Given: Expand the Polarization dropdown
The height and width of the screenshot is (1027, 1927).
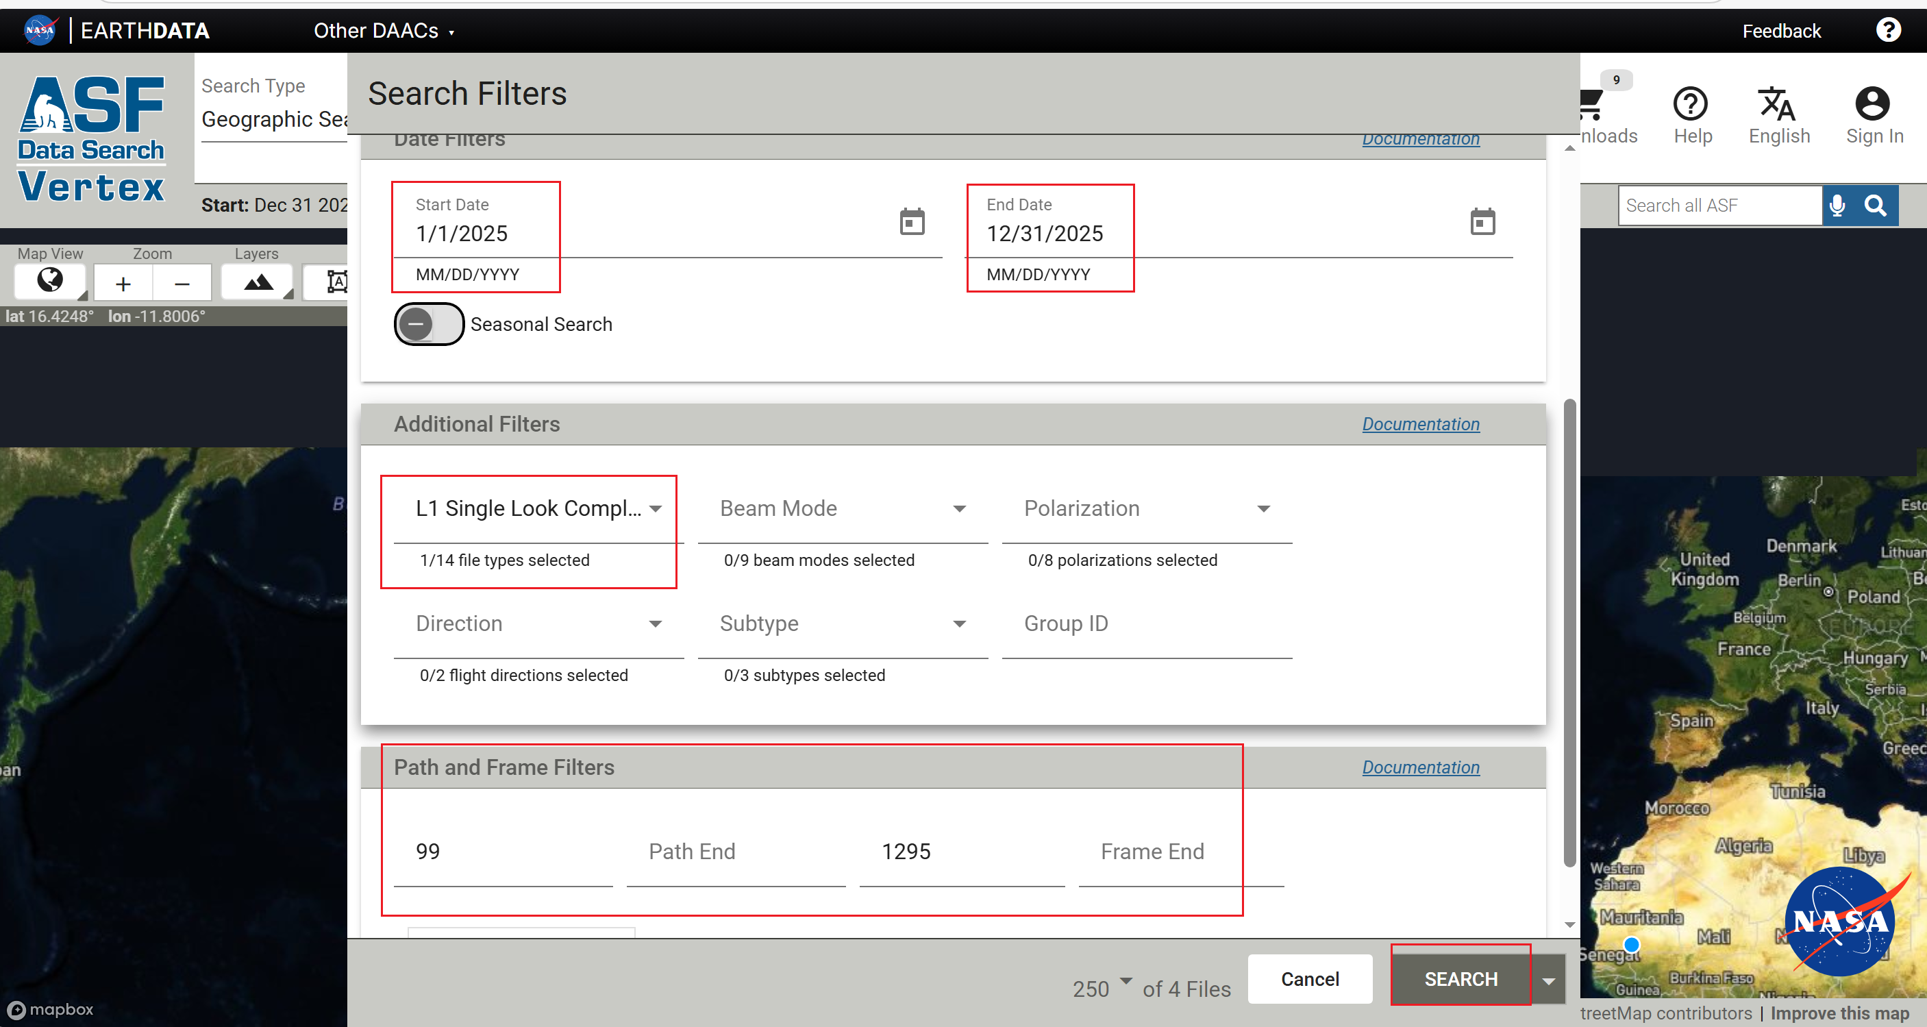Looking at the screenshot, I should point(1146,508).
